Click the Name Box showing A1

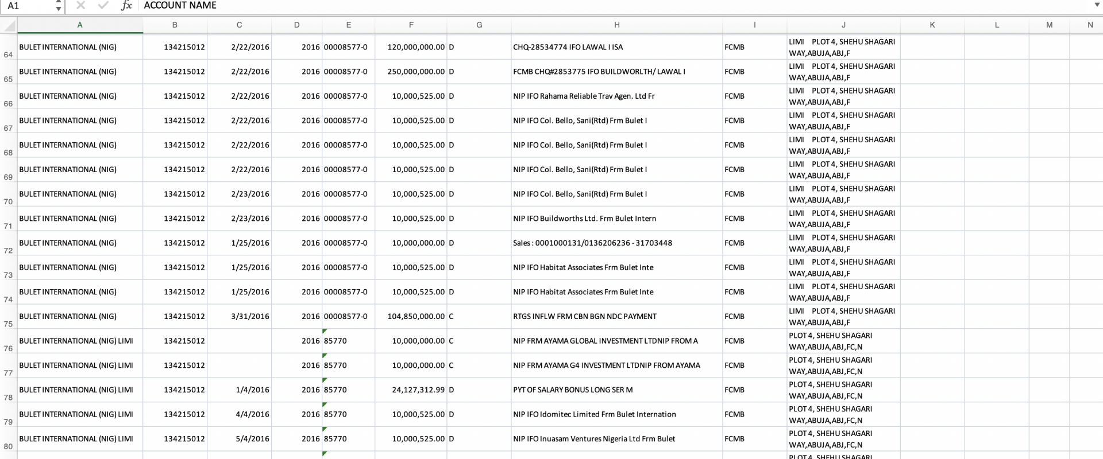click(x=28, y=6)
